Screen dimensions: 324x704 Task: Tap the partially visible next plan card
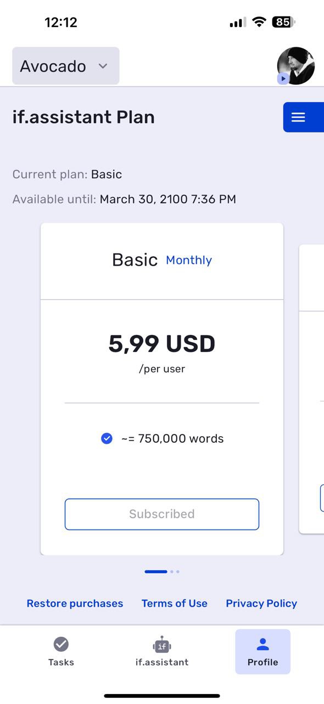(x=311, y=389)
